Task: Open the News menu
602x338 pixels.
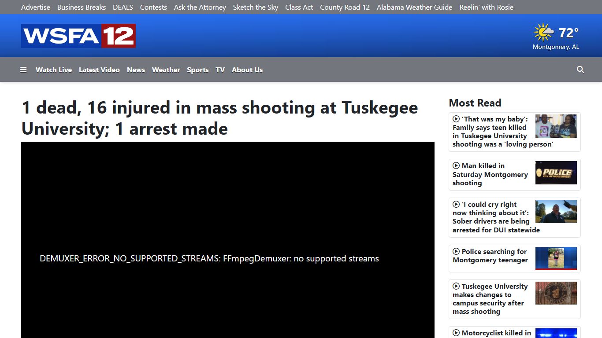Action: (136, 70)
